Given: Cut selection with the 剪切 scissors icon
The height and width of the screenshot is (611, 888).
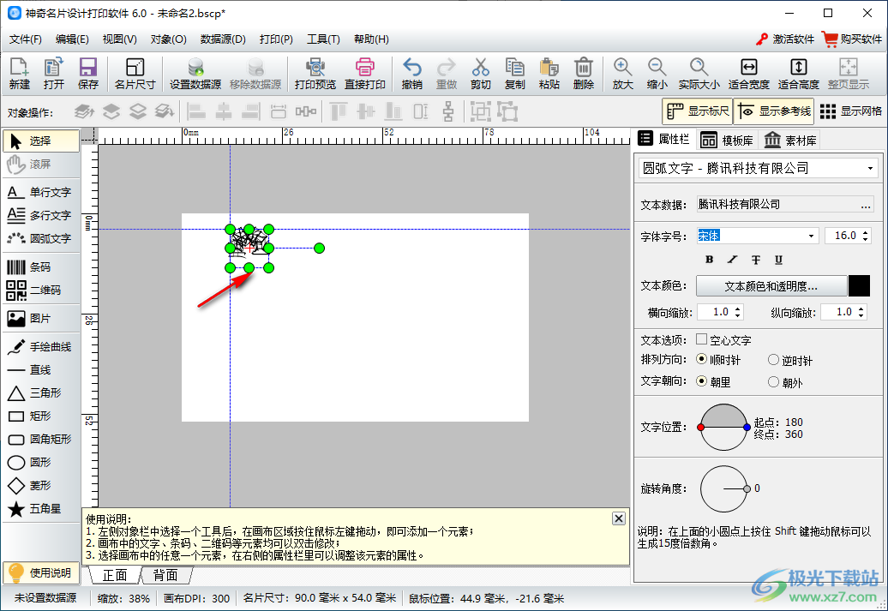Looking at the screenshot, I should 480,74.
